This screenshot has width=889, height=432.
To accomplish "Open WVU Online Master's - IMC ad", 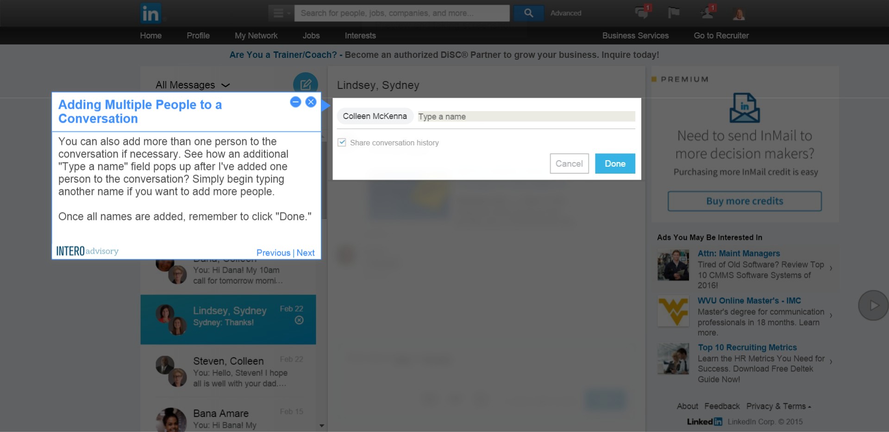I will coord(749,301).
